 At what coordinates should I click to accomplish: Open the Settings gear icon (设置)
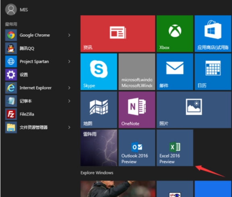(11, 75)
